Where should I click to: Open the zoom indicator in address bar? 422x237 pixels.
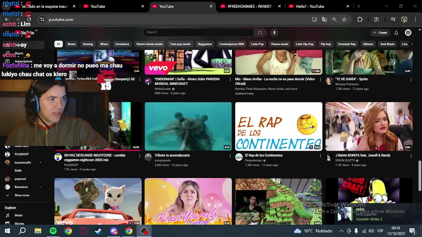pyautogui.click(x=334, y=19)
